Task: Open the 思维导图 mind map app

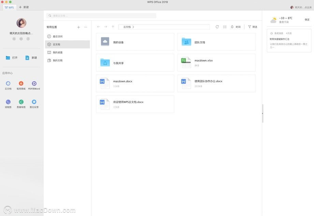Action: point(21,104)
